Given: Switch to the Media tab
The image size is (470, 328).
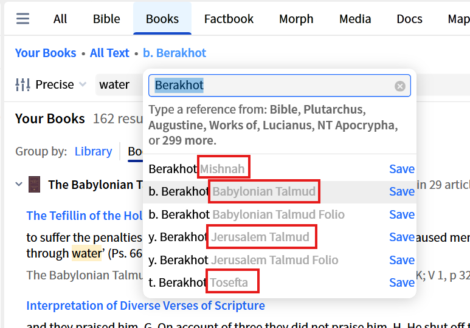Looking at the screenshot, I should pos(355,19).
